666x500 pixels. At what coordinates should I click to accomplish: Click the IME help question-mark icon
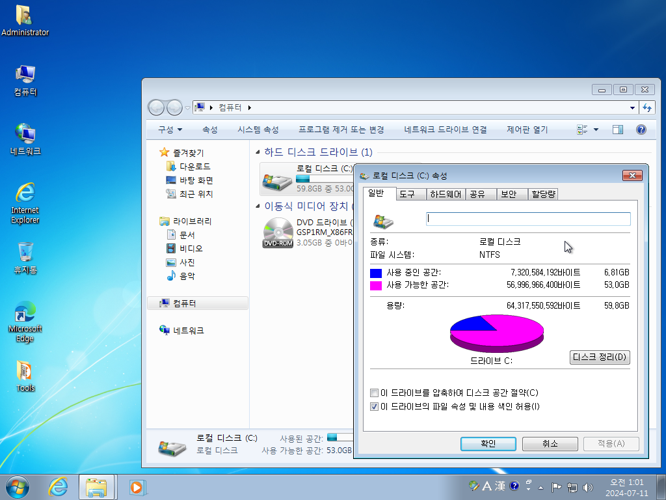click(514, 486)
